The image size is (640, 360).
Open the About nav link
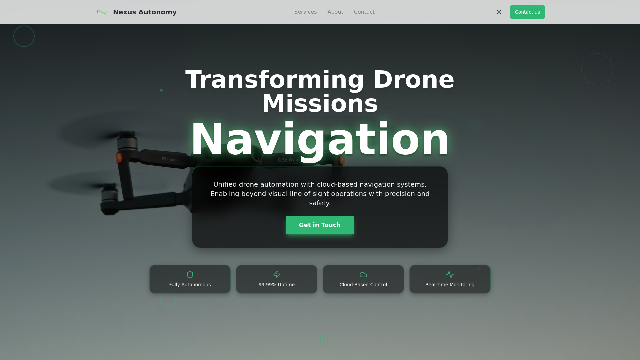click(335, 12)
